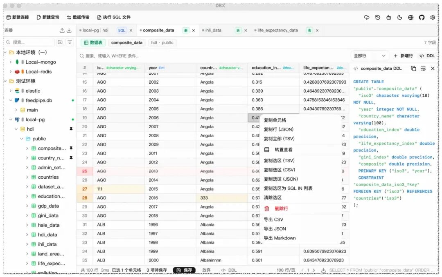Collapse the feedpipe.db connection
The height and width of the screenshot is (277, 442).
point(10,100)
